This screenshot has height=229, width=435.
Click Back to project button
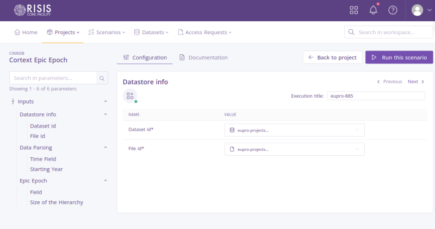(332, 57)
